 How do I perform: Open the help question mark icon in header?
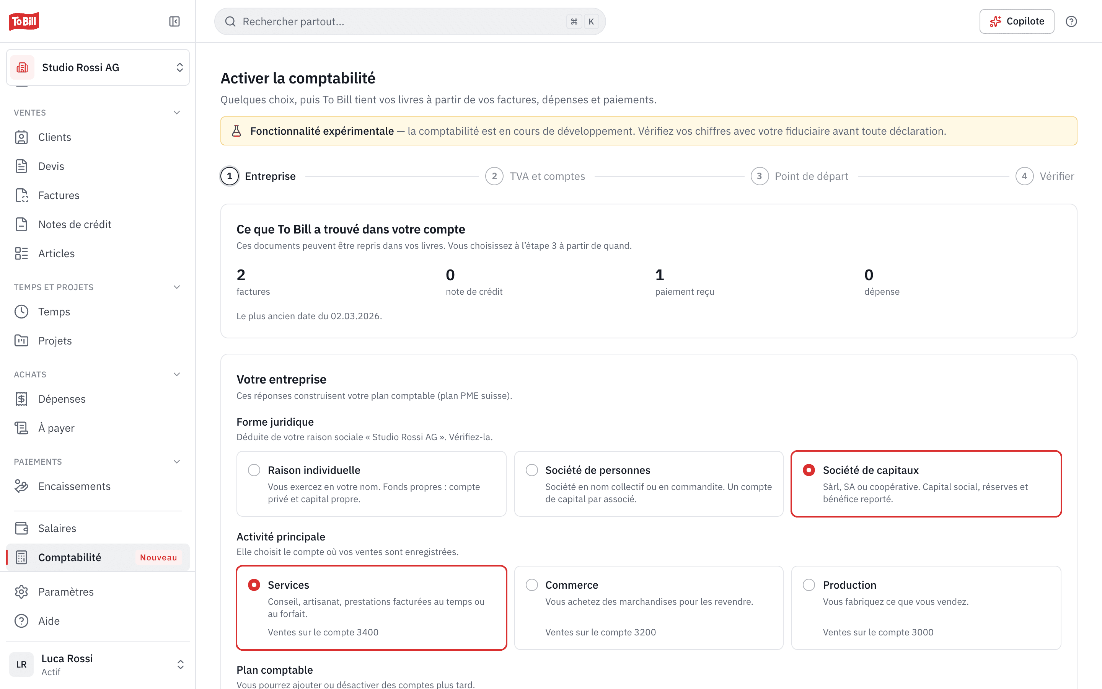click(x=1071, y=21)
